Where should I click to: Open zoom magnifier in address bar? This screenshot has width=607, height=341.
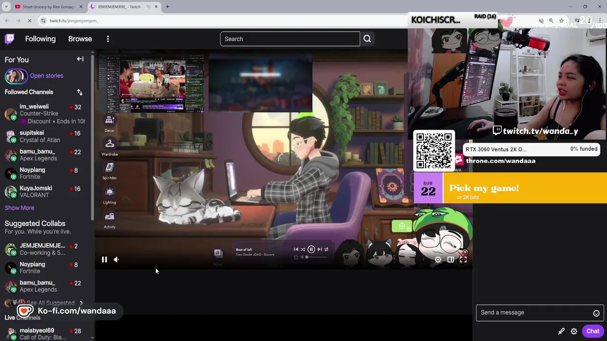551,21
